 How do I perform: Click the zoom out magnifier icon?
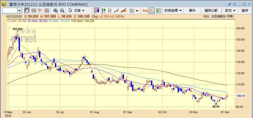click(62, 10)
